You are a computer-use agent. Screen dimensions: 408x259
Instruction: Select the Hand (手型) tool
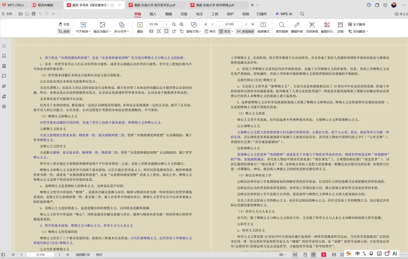(x=64, y=24)
